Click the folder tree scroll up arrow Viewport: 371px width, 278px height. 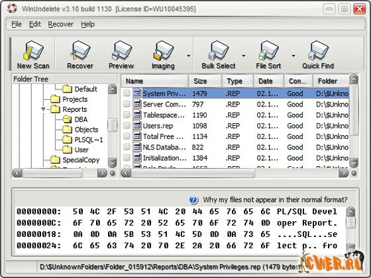pyautogui.click(x=113, y=89)
